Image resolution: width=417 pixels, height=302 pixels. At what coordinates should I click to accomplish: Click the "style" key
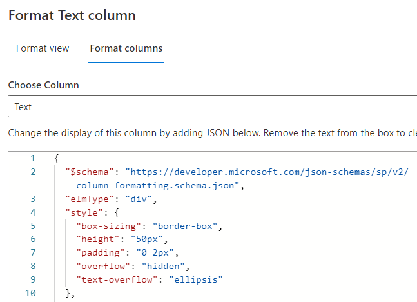pyautogui.click(x=84, y=212)
